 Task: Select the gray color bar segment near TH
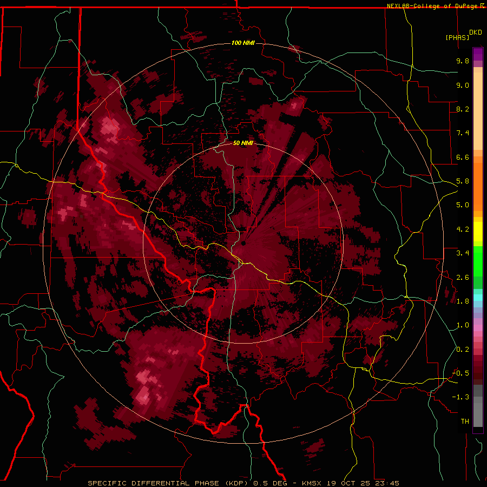coord(478,414)
